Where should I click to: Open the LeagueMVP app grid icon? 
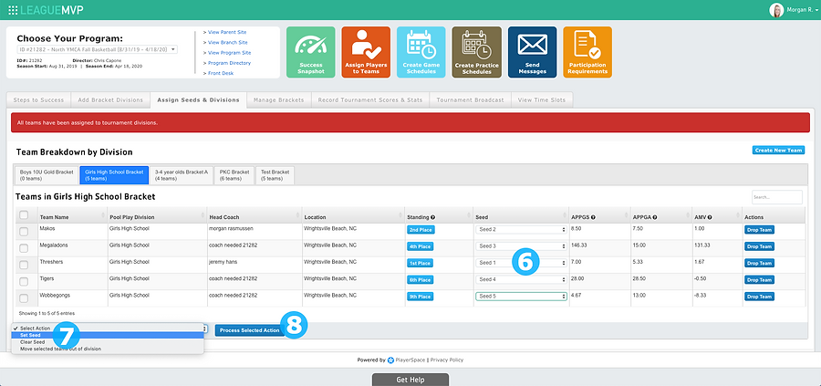(13, 10)
